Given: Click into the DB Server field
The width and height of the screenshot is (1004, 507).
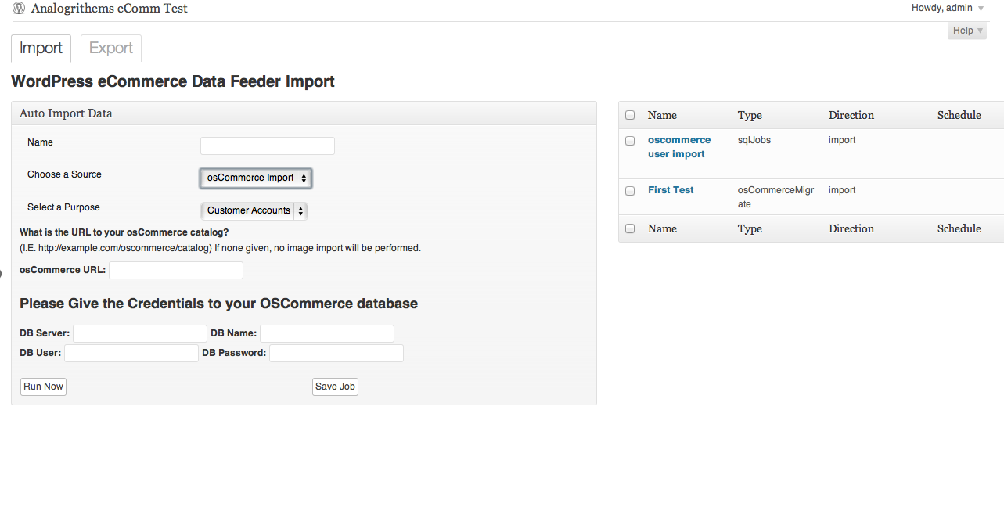Looking at the screenshot, I should [x=140, y=334].
